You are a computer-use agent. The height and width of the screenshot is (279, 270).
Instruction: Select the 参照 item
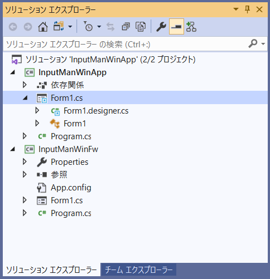pyautogui.click(x=59, y=175)
